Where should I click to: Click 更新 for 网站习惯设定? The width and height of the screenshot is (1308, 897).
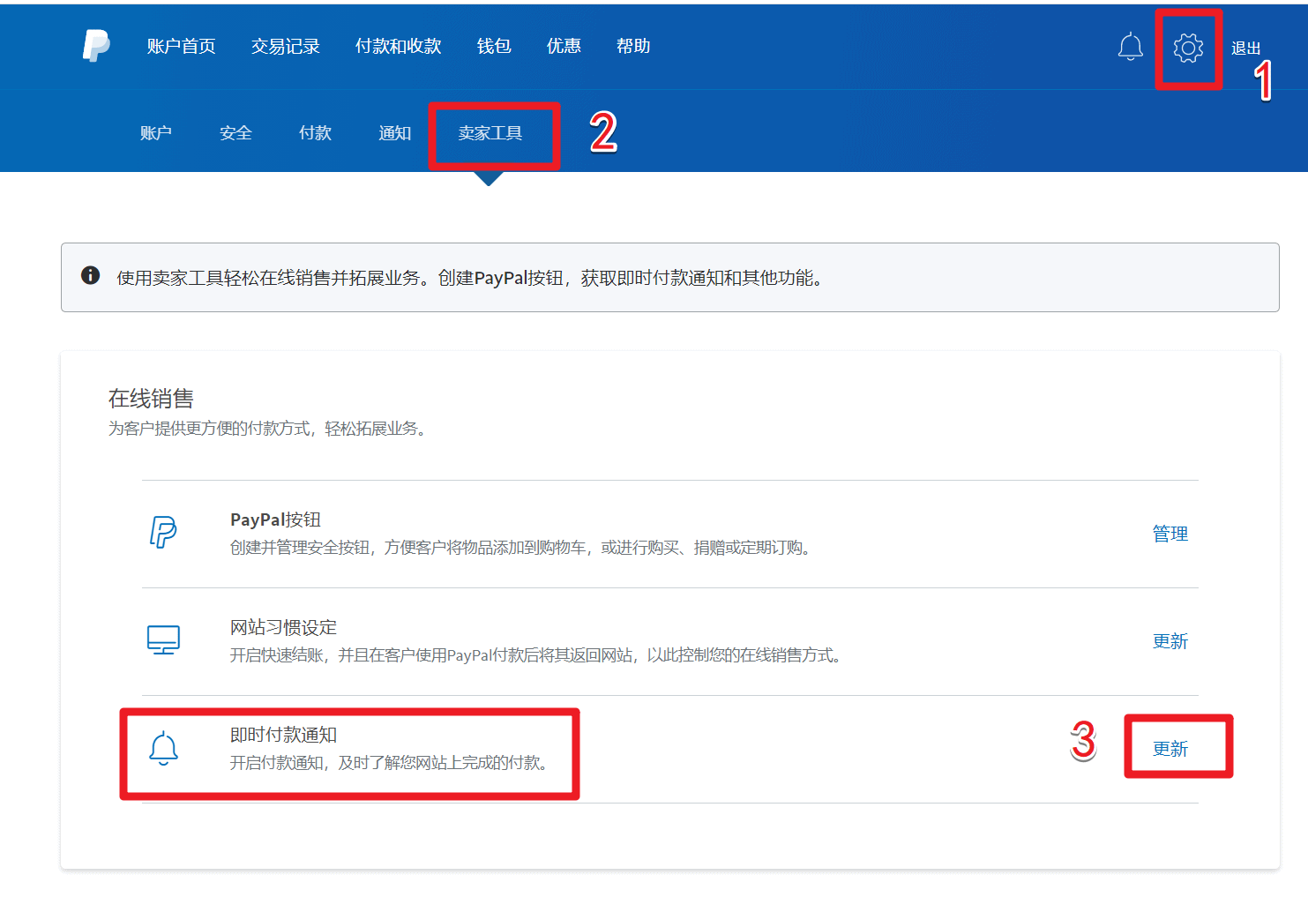(x=1170, y=641)
